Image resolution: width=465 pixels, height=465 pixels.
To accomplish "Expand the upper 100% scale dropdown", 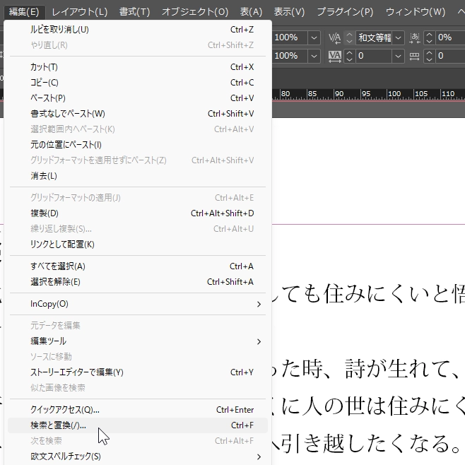I will pyautogui.click(x=313, y=37).
